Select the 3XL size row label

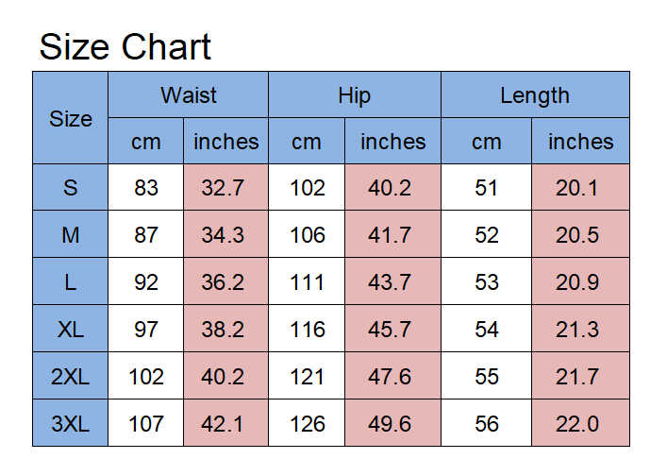click(x=71, y=424)
